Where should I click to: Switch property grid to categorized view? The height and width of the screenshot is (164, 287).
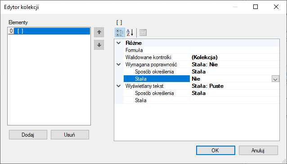120,33
